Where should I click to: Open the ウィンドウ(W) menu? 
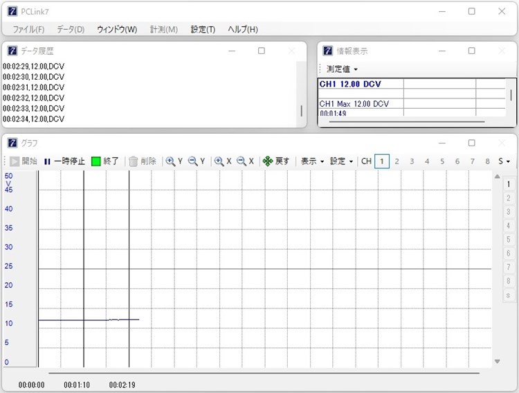coord(117,29)
